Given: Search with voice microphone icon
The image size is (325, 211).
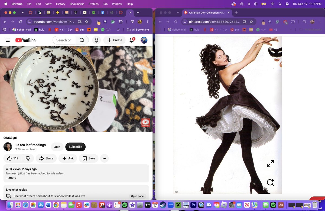Looking at the screenshot, I should tap(96, 40).
